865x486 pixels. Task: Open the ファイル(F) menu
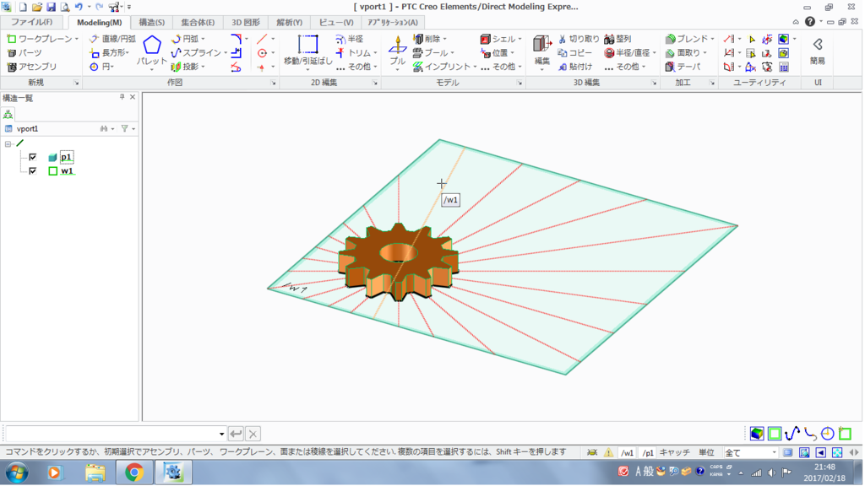[x=32, y=22]
